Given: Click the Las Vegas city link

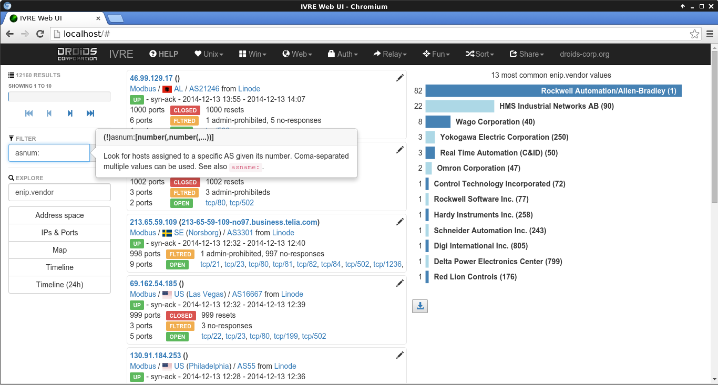Looking at the screenshot, I should pyautogui.click(x=206, y=294).
